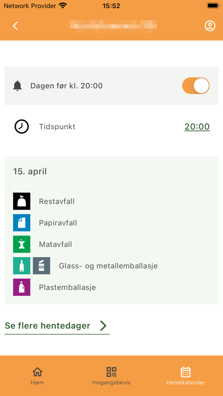223x396 pixels.
Task: Go to the Hjem tab
Action: [37, 376]
